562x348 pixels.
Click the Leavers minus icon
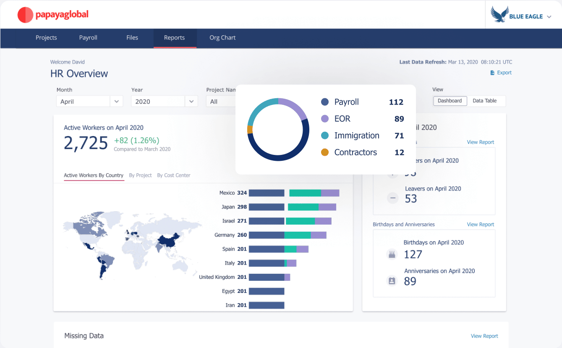pyautogui.click(x=392, y=198)
